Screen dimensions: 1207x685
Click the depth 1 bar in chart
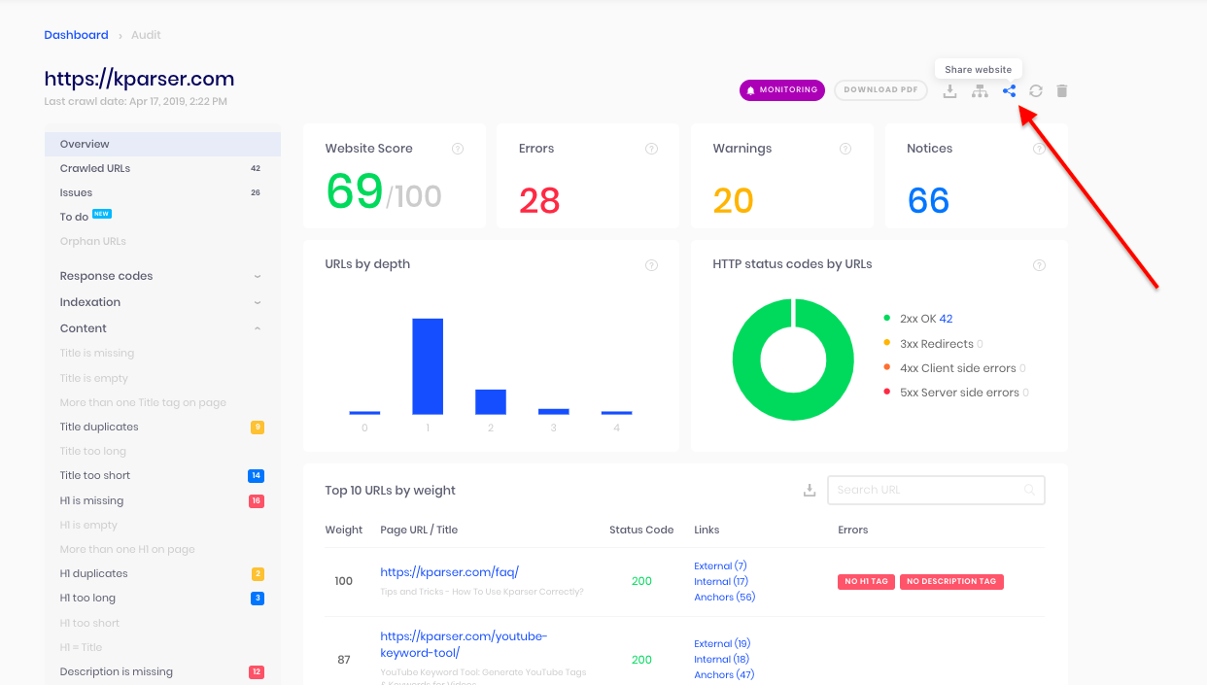point(428,366)
